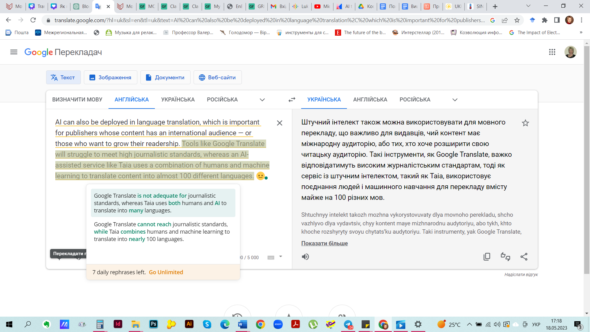Image resolution: width=590 pixels, height=332 pixels.
Task: Open the Windows notification center
Action: (578, 325)
